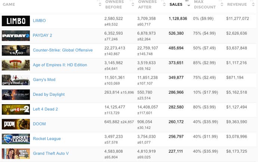This screenshot has width=258, height=162.
Task: Select CS:GO discount 50% ($7.49)
Action: click(205, 48)
